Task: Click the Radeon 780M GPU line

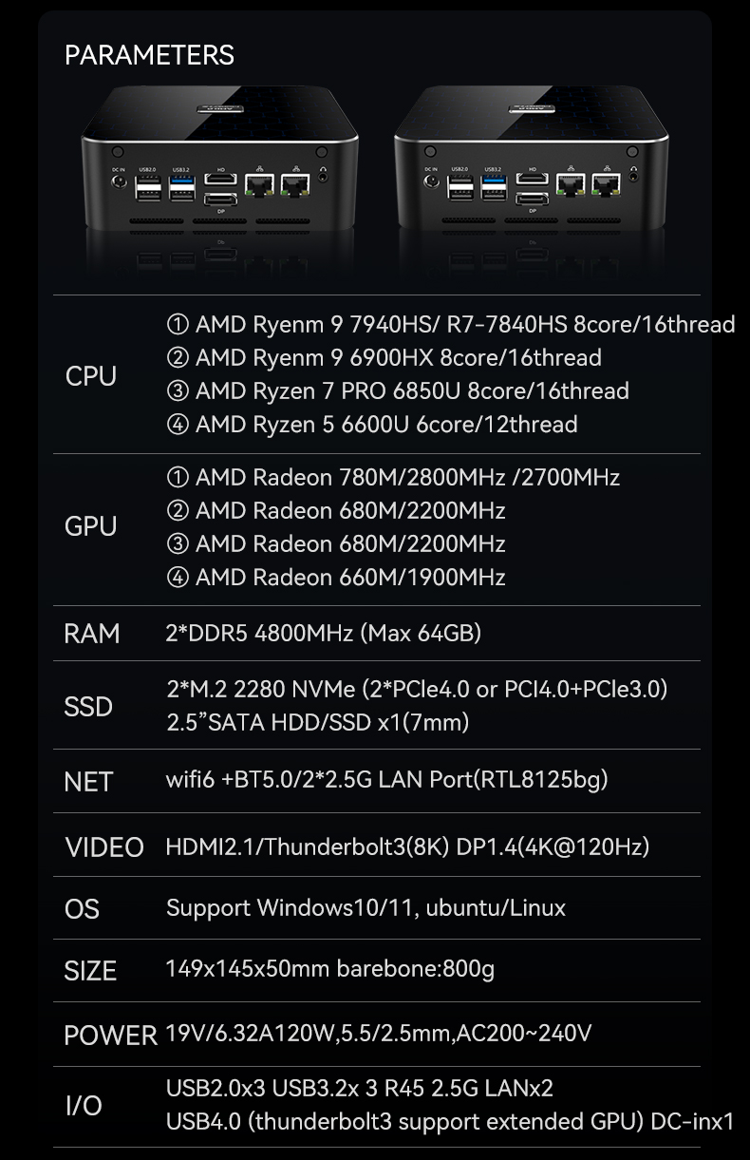Action: [393, 477]
